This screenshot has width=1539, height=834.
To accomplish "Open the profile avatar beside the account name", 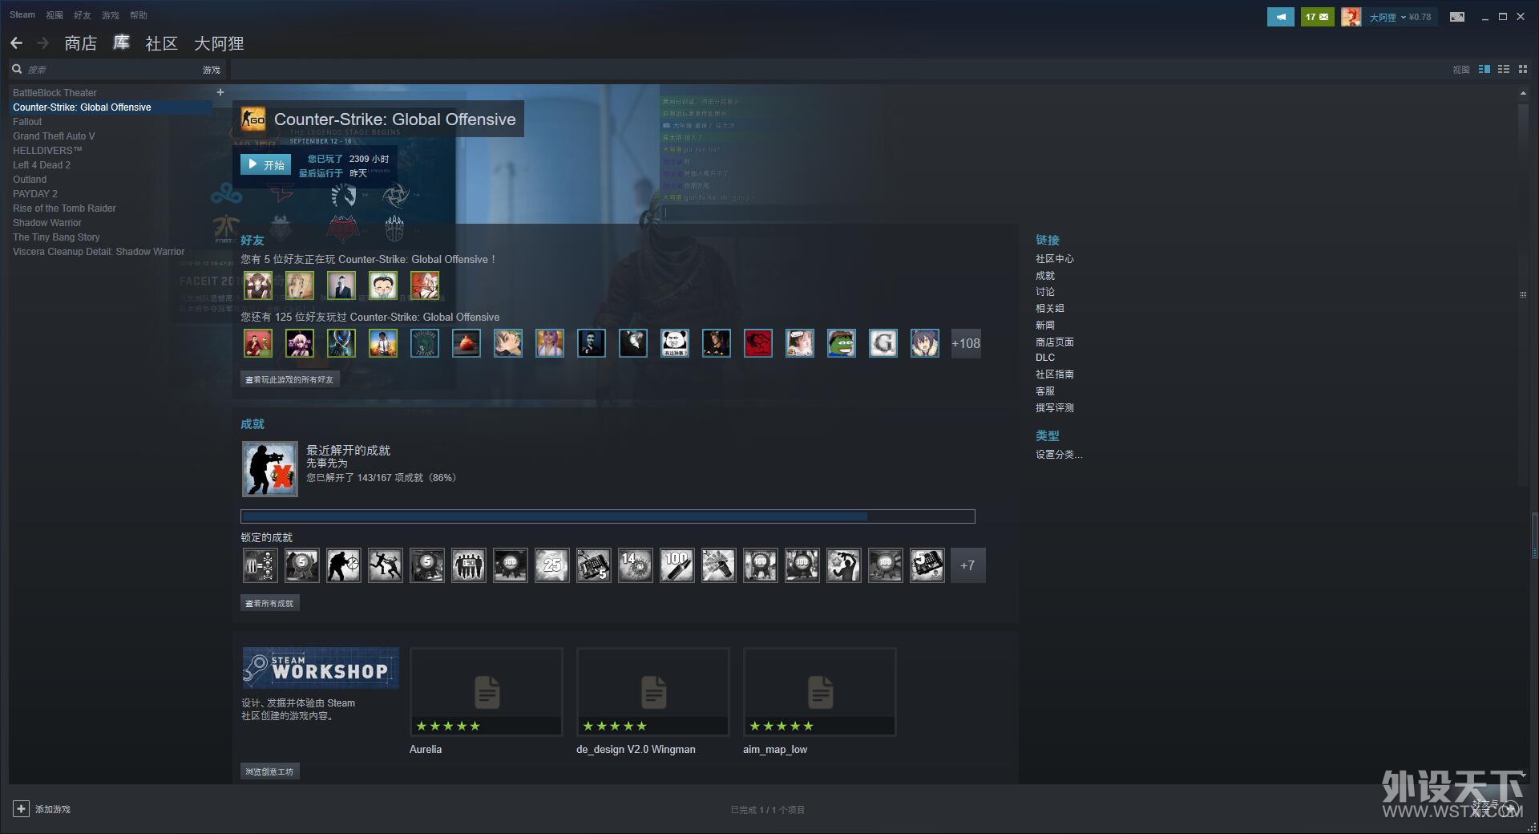I will pos(1351,16).
